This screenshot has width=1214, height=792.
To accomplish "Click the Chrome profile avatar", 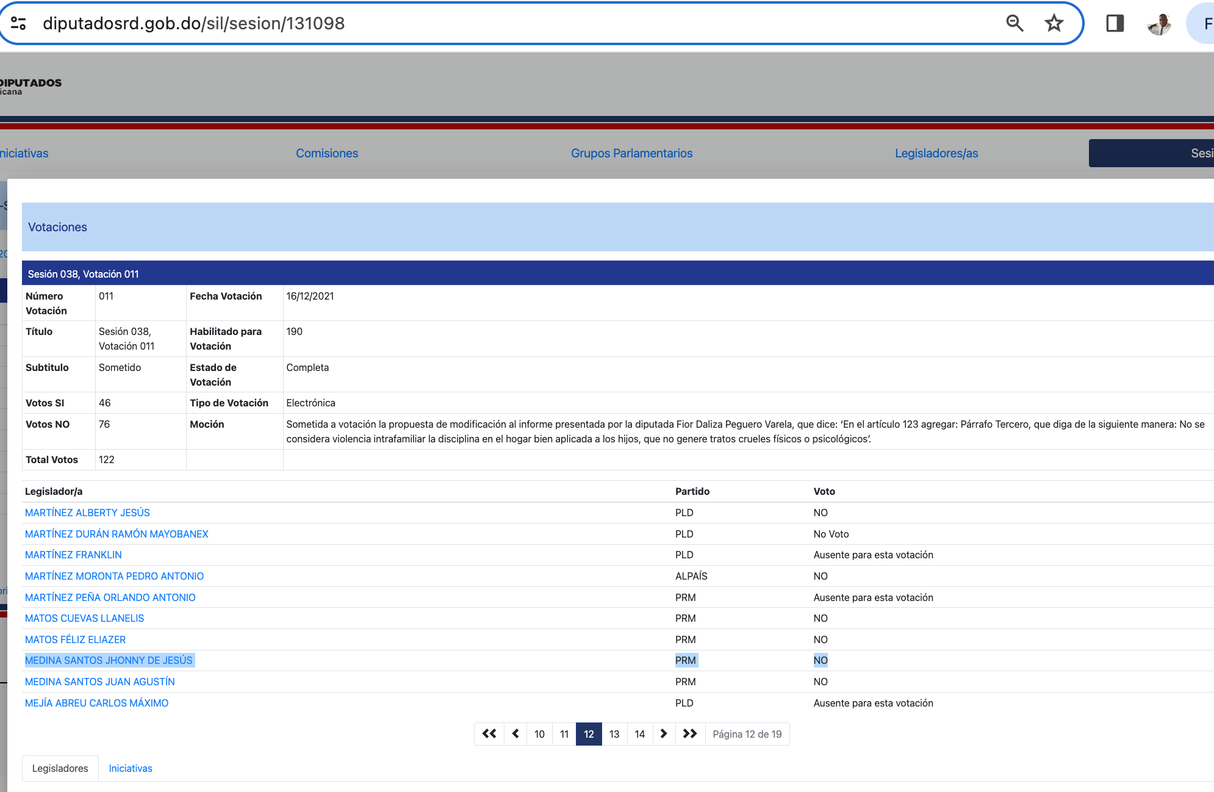I will (1159, 24).
